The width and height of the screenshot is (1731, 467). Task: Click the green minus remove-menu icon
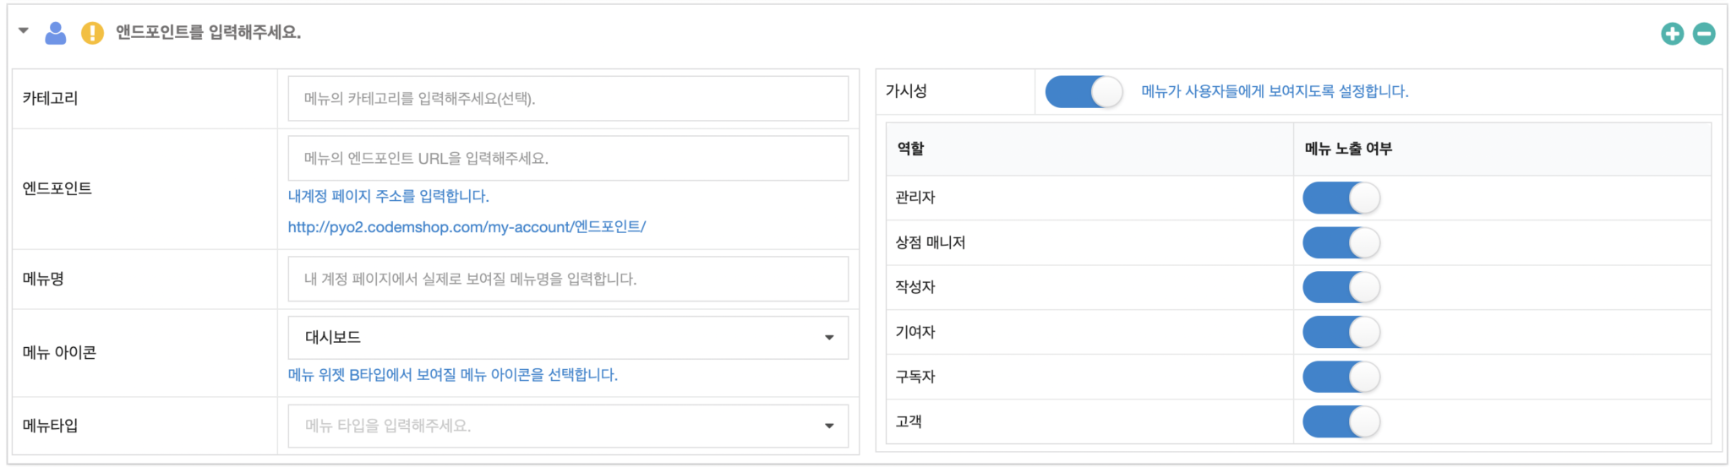pyautogui.click(x=1704, y=34)
